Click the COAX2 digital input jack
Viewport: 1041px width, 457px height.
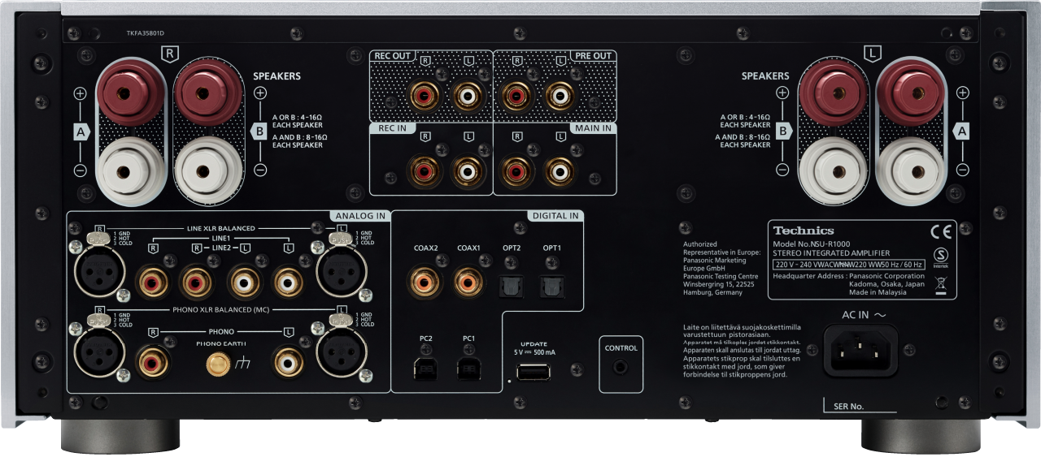425,282
